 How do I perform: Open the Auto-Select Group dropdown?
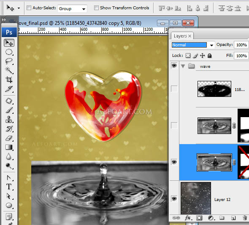pos(72,8)
